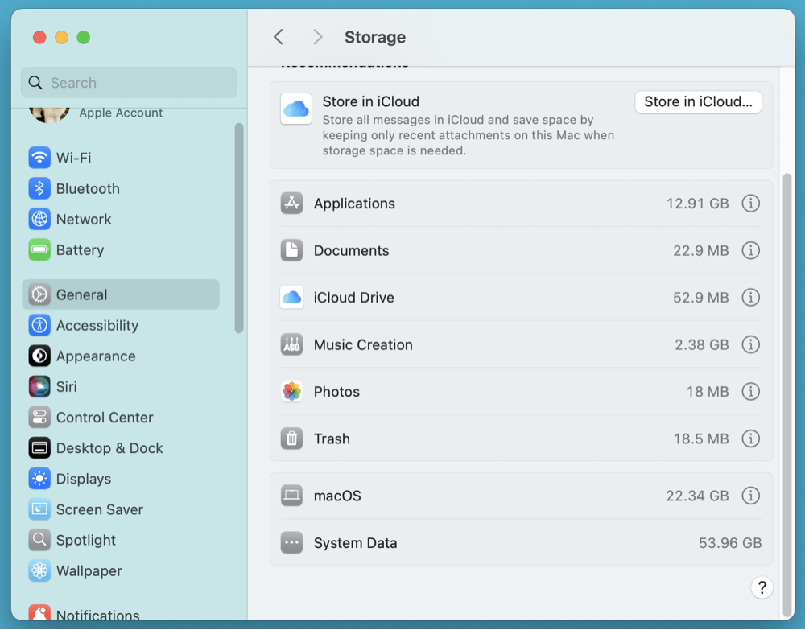
Task: Open Accessibility settings icon
Action: [x=39, y=325]
